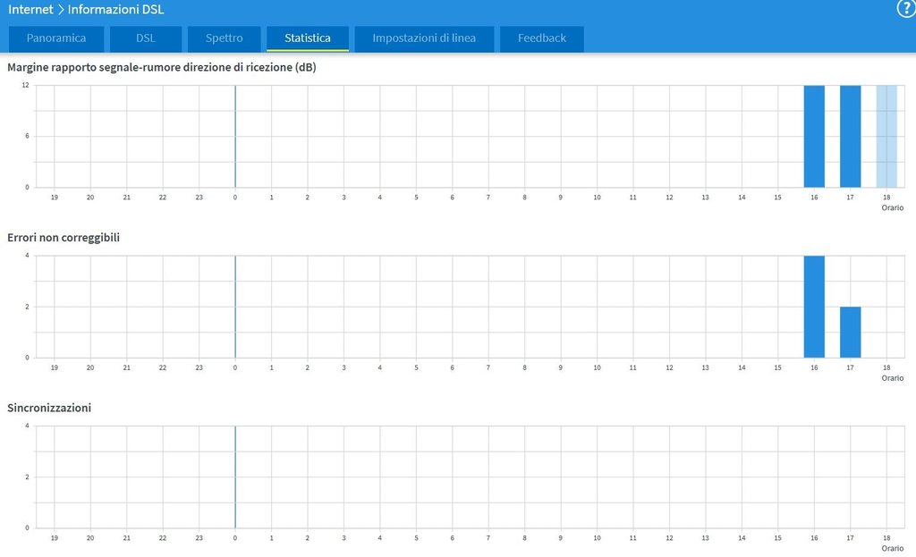Viewport: 916px width, 557px height.
Task: Click the hour 16 bar in Errori non correggibili
Action: tap(814, 307)
